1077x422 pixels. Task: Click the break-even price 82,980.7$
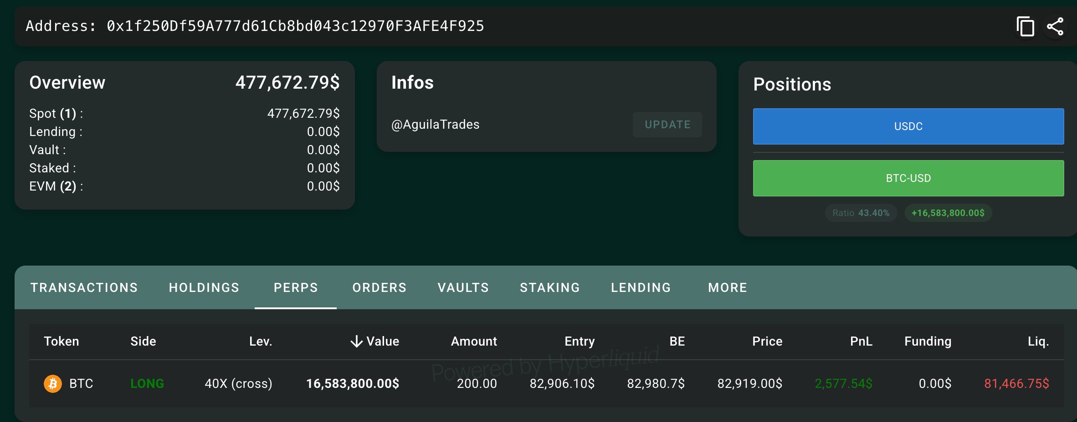click(656, 384)
